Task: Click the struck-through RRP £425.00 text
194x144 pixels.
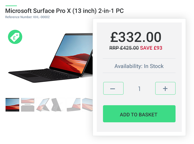Action: pyautogui.click(x=124, y=48)
